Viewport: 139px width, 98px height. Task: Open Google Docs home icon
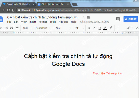point(2,19)
